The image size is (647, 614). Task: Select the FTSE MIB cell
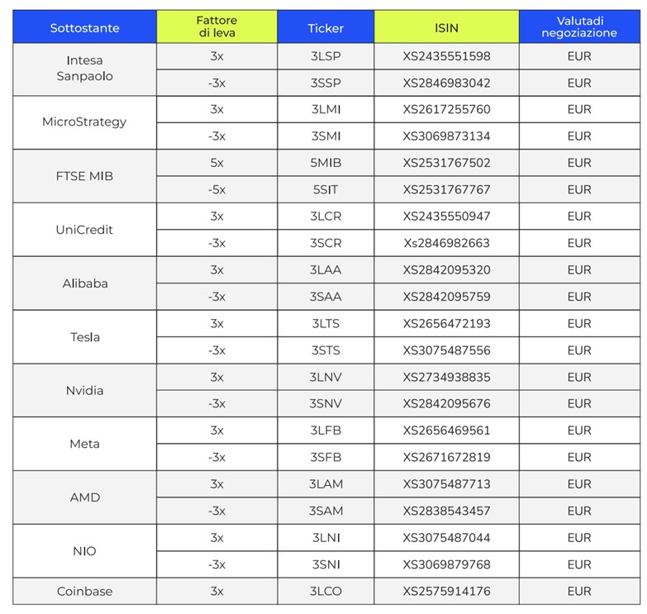[84, 176]
